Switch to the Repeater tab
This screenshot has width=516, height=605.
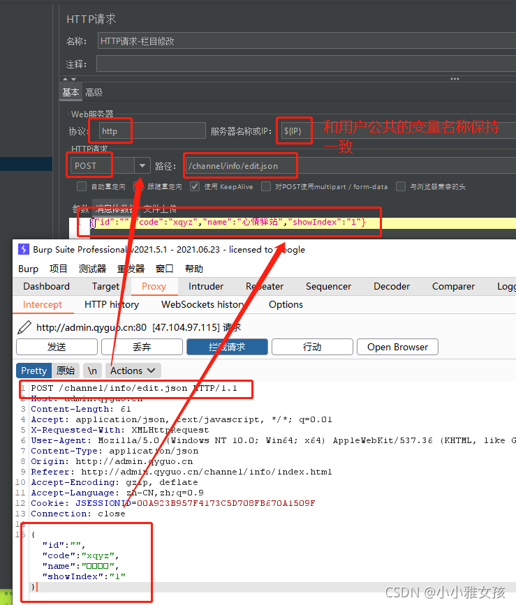(x=265, y=286)
